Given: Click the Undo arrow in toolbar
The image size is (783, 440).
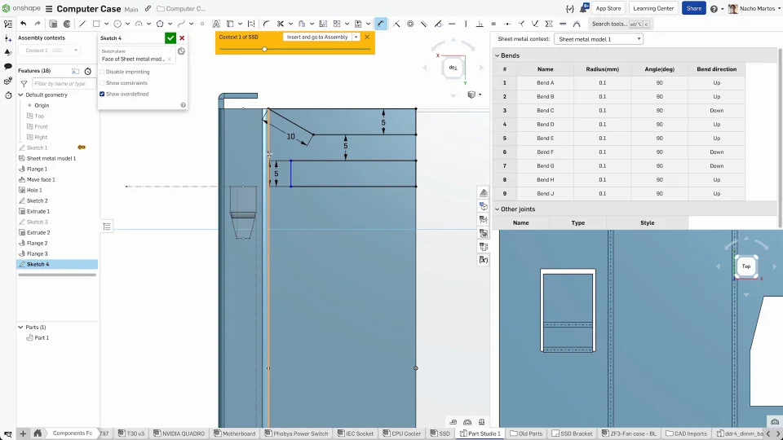Looking at the screenshot, I should click(23, 24).
